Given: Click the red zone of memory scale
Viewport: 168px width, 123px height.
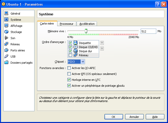Looking at the screenshot, I should click(x=126, y=34).
